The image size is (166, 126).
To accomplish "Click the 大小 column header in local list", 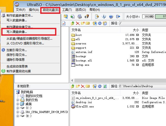I will (x=136, y=93).
